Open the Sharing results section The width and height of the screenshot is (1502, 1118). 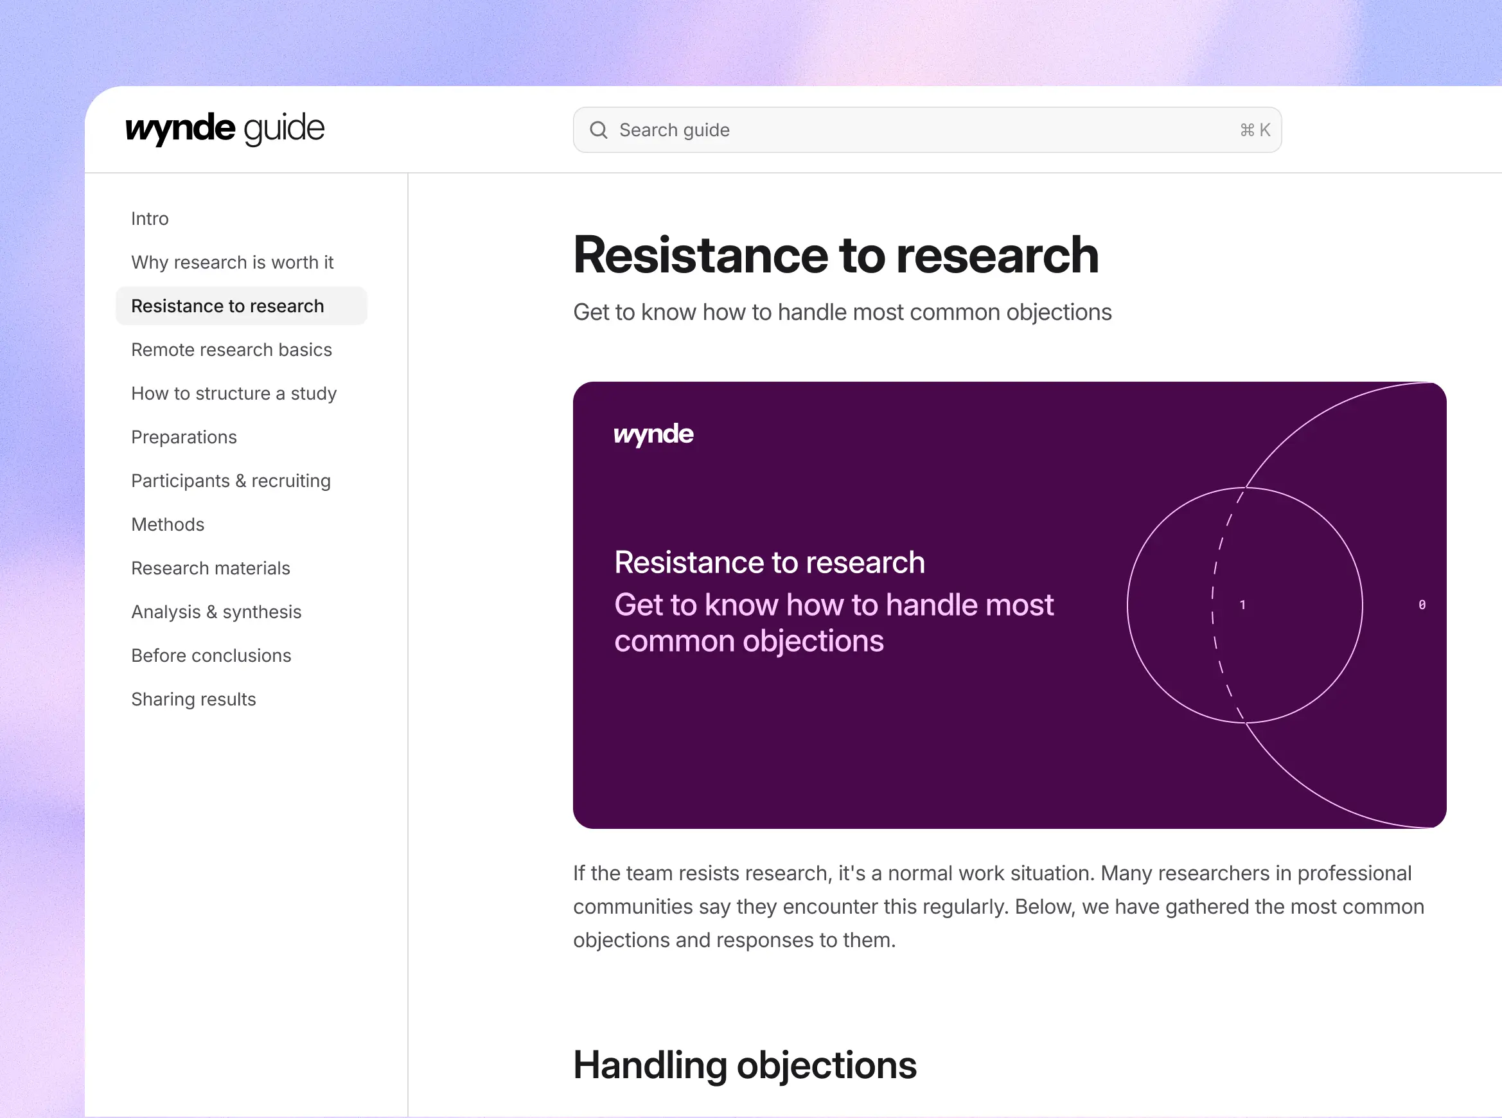click(x=193, y=698)
